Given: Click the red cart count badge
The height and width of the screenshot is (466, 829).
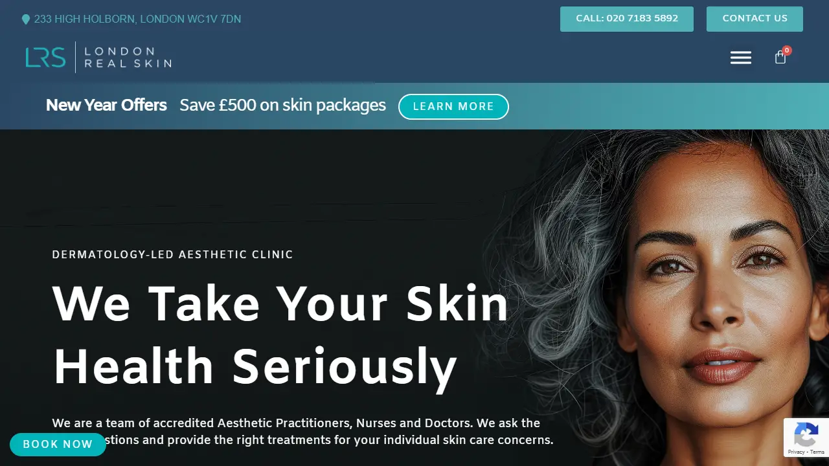Looking at the screenshot, I should pyautogui.click(x=787, y=50).
